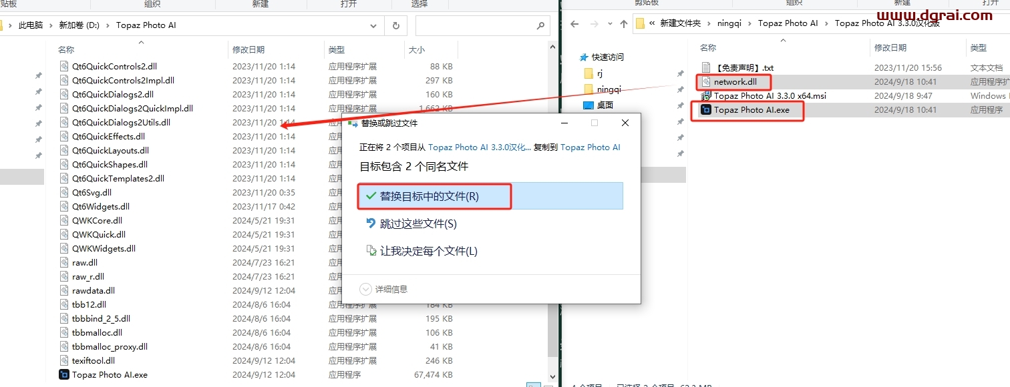Choose replace files in destination option
1010x387 pixels.
pos(490,196)
